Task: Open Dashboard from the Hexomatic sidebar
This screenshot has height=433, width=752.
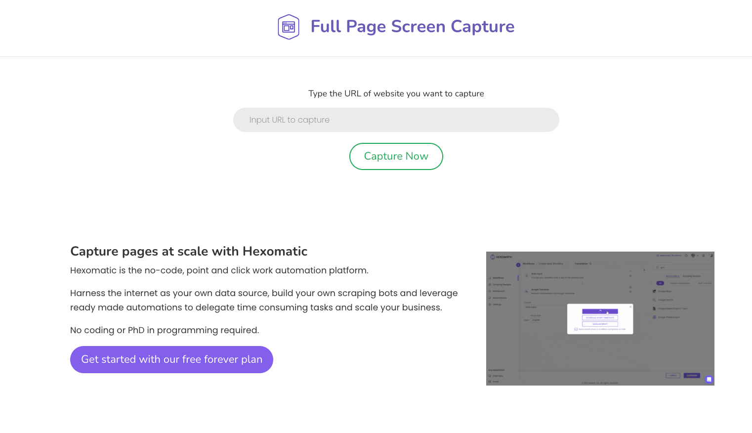Action: (499, 291)
